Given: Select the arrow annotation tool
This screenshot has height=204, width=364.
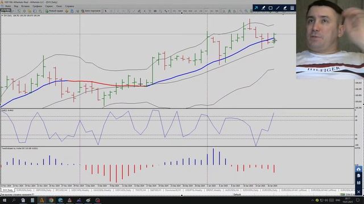Looking at the screenshot, I should tap(256, 8).
